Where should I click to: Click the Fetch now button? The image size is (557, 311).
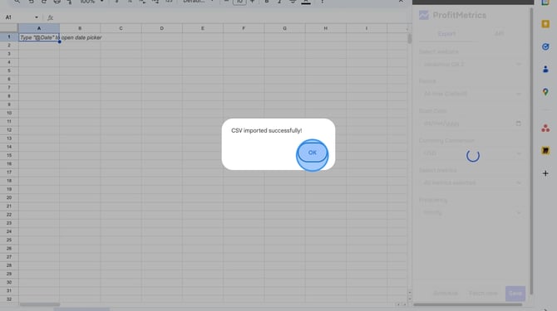pyautogui.click(x=483, y=294)
